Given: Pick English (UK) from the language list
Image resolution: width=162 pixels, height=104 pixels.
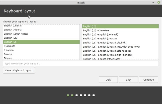Looking at the screenshot, I should coord(41,38).
